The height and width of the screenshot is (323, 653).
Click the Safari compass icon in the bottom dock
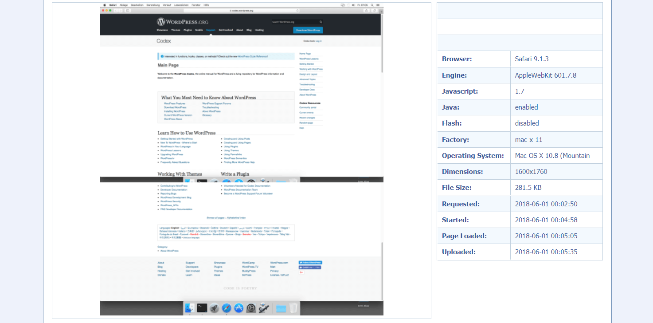click(227, 308)
